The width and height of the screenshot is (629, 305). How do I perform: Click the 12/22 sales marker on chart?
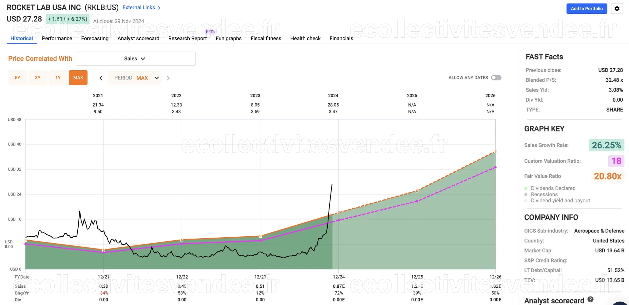pos(182,240)
